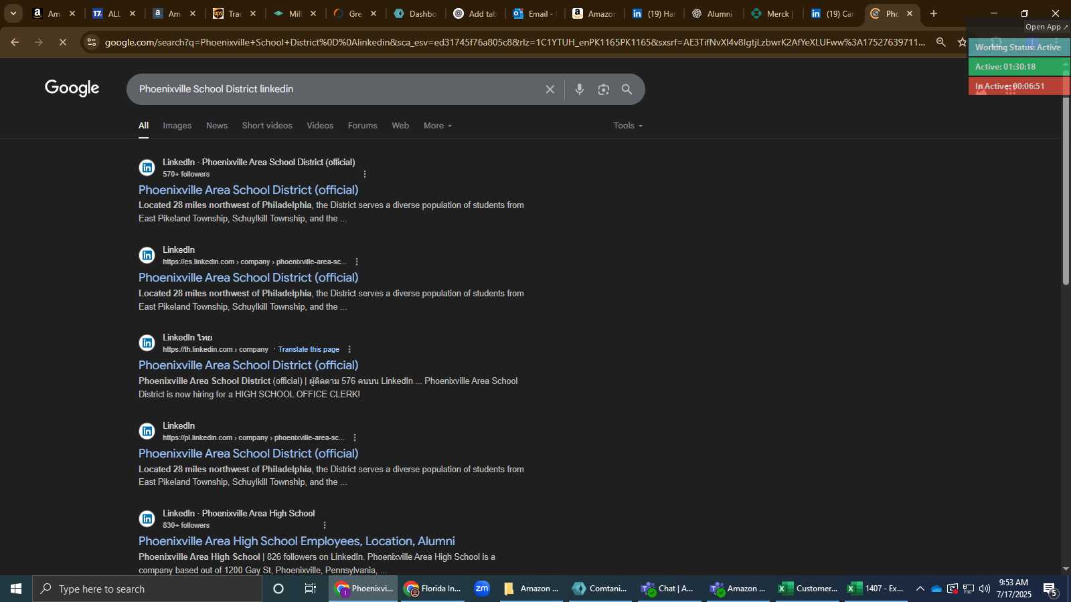
Task: Open the tab search dropdown arrow
Action: point(13,13)
